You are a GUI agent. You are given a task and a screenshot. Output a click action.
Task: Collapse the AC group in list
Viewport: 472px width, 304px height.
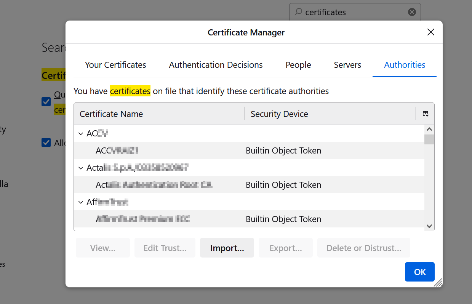(x=81, y=134)
